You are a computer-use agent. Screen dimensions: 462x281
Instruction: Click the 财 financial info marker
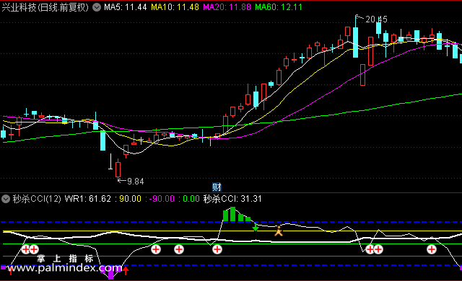[x=217, y=187]
